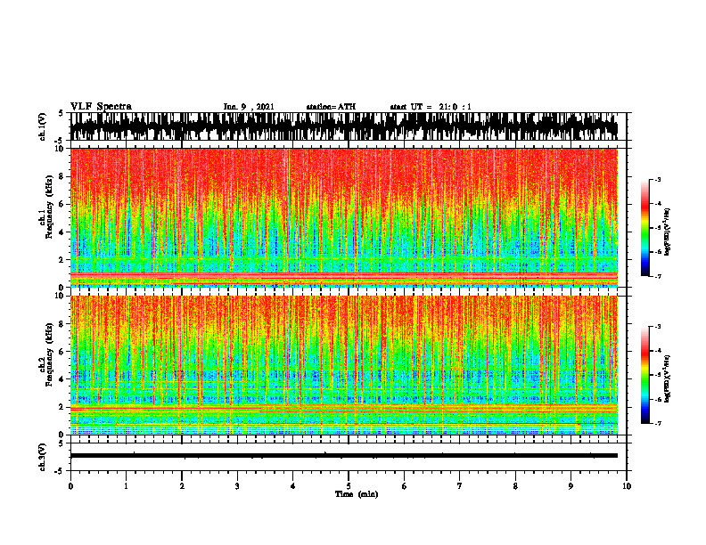The image size is (706, 545).
Task: Click the "2" kHz tick on ch.1 frequency axis
Action: (62, 259)
